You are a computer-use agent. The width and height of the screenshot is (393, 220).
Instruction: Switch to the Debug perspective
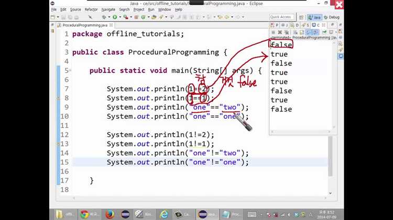pos(332,17)
